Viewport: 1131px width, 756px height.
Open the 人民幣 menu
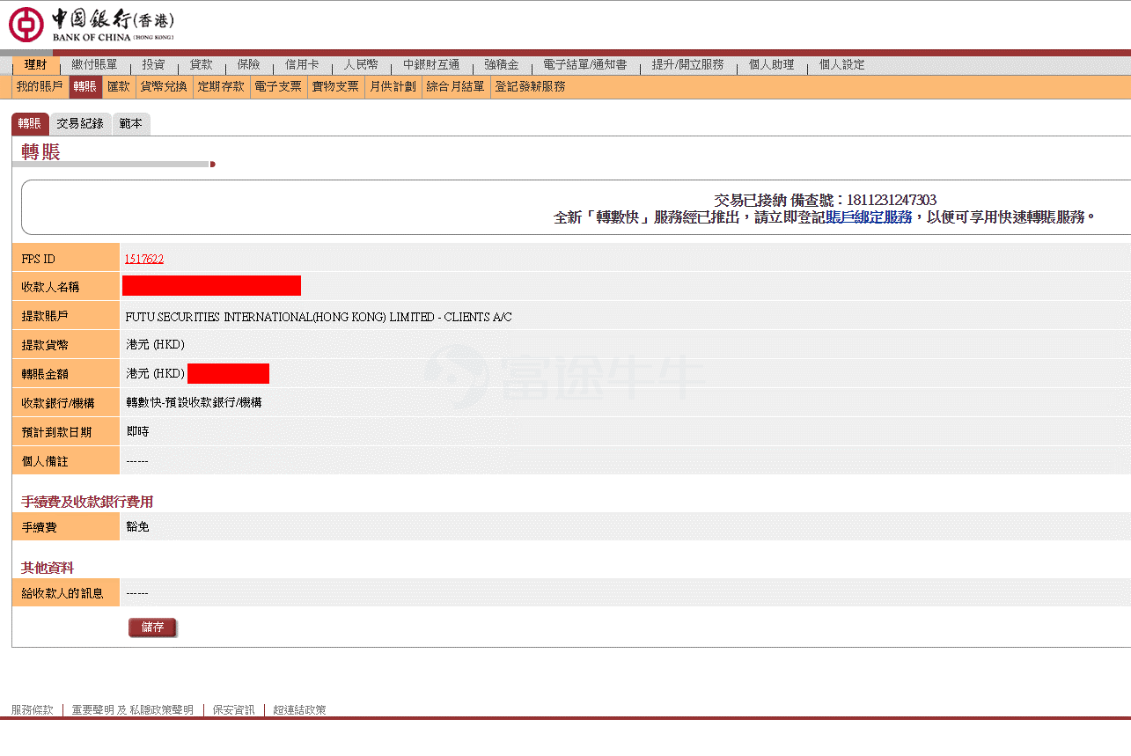tap(361, 65)
